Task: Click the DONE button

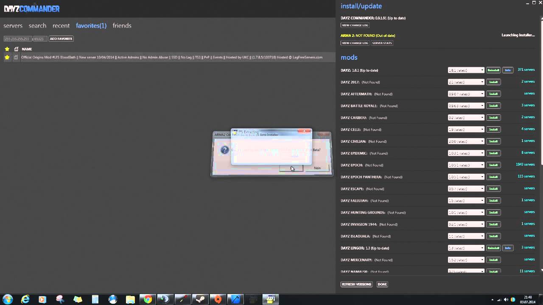Action: coord(382,284)
